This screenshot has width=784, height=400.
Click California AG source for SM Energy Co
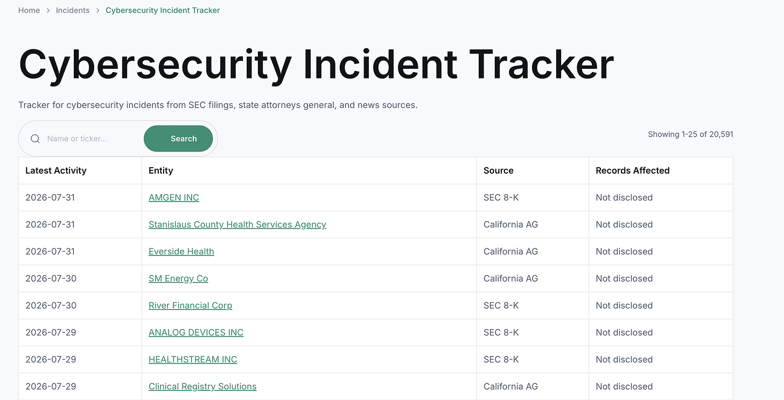(x=510, y=278)
